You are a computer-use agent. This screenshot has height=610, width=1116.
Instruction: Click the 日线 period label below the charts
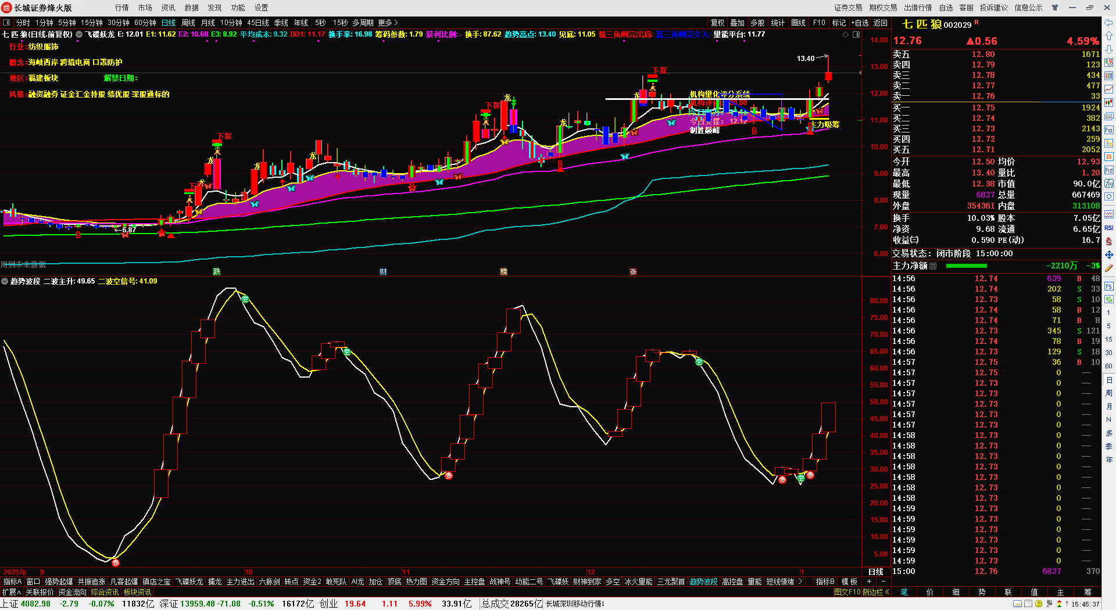pos(875,572)
